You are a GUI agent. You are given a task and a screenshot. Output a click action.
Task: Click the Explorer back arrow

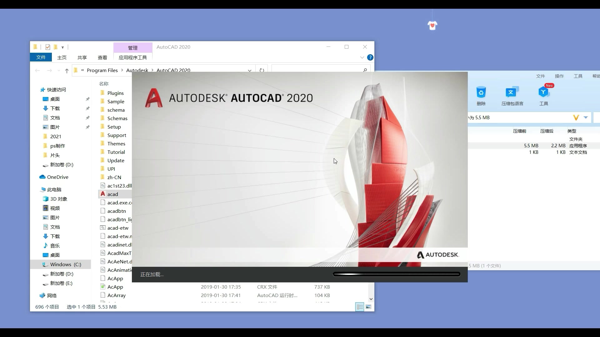[x=37, y=71]
